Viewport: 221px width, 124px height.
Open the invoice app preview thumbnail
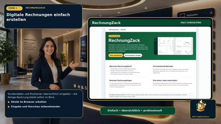click(x=174, y=46)
